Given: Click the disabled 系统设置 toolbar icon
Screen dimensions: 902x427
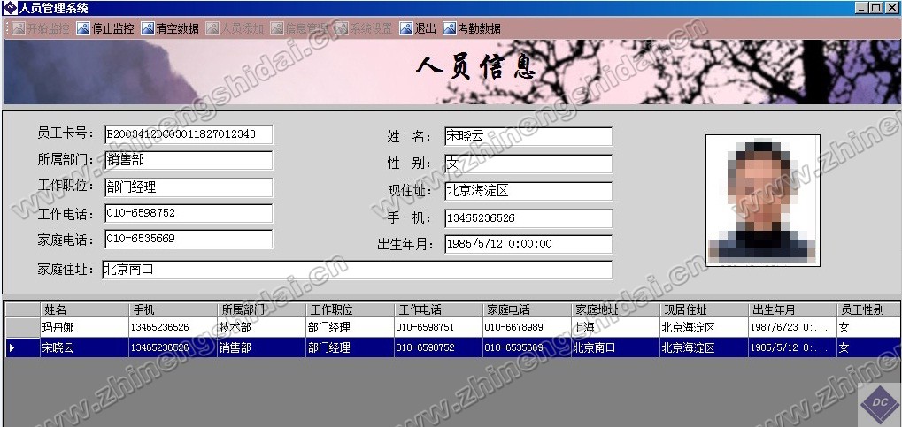Looking at the screenshot, I should [x=342, y=28].
